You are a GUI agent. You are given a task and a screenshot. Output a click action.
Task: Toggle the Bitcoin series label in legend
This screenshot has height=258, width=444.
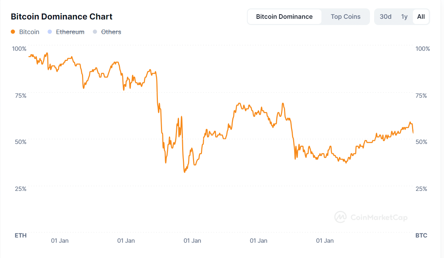point(29,32)
